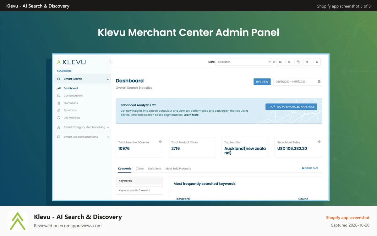Open settings with the gear icon
The width and height of the screenshot is (377, 236).
(x=289, y=62)
